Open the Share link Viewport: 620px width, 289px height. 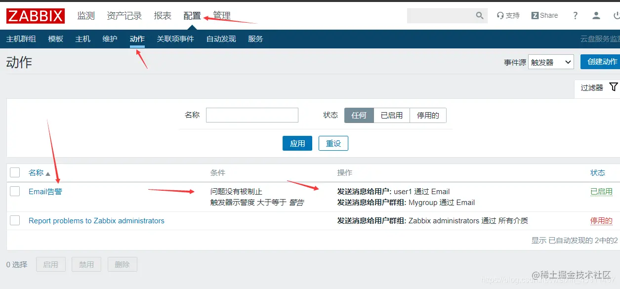pyautogui.click(x=544, y=16)
